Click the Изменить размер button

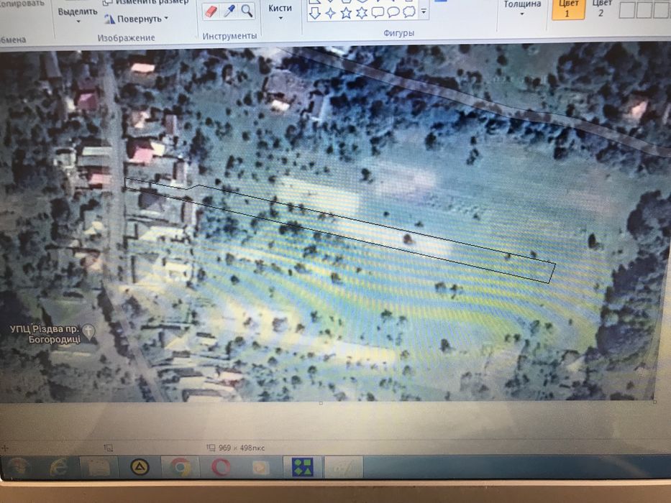click(146, 2)
